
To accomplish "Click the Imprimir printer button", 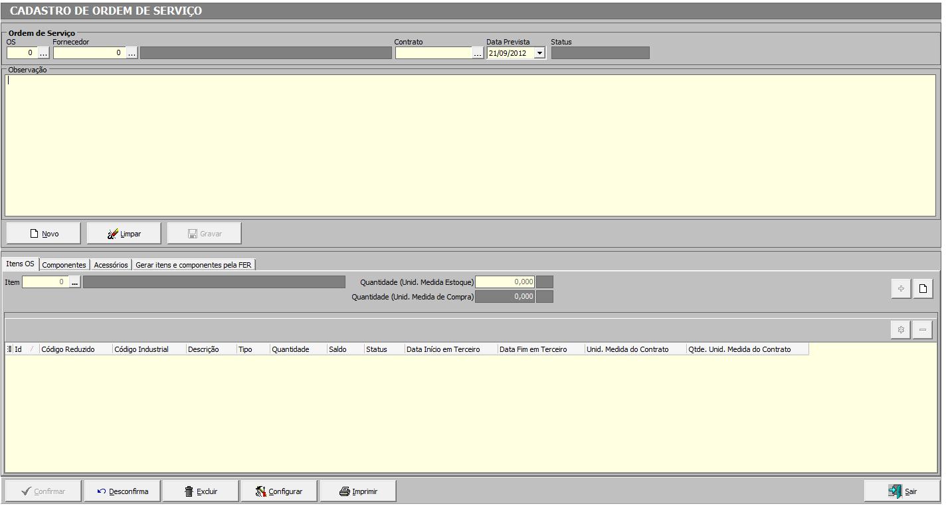I will point(358,491).
